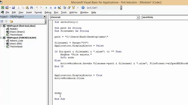Collapse VBAProject (first test.xlsm) tree node

(1, 26)
